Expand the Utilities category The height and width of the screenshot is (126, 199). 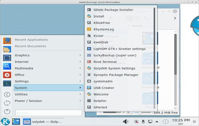click(48, 94)
